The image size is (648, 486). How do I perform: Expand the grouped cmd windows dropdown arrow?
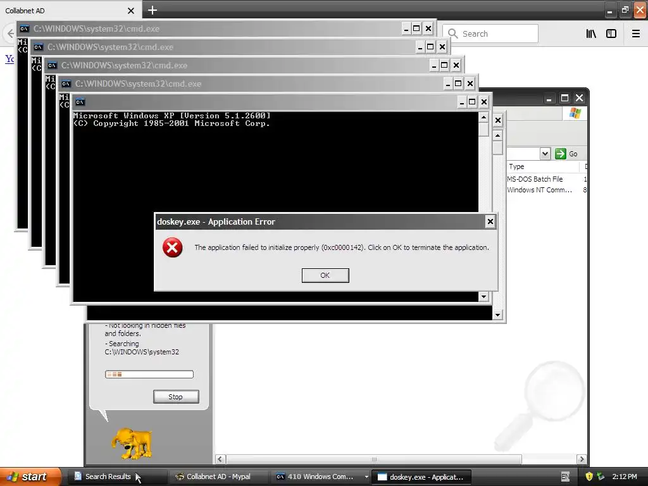pos(366,477)
